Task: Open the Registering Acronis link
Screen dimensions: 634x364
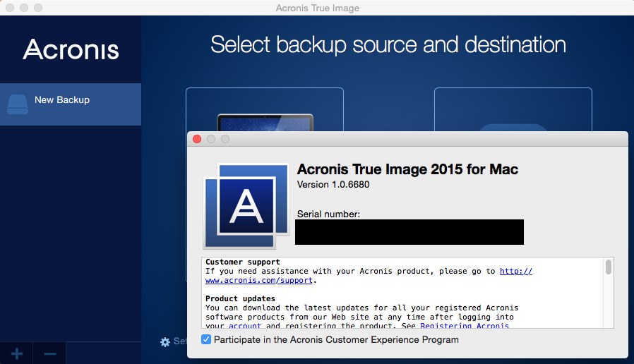Action: click(465, 325)
